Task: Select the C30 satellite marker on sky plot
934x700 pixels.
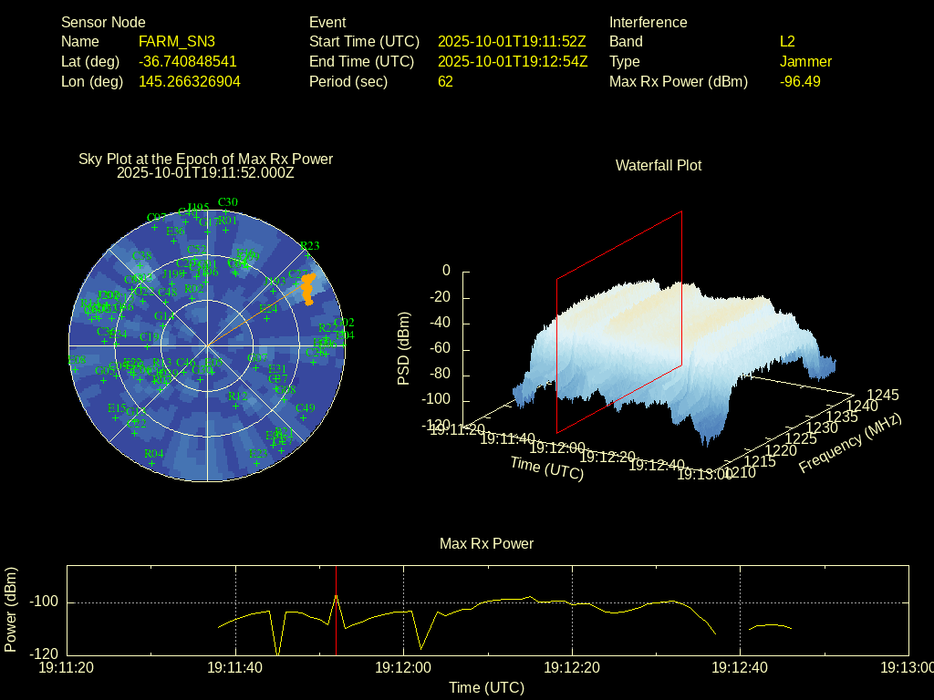Action: (x=228, y=212)
